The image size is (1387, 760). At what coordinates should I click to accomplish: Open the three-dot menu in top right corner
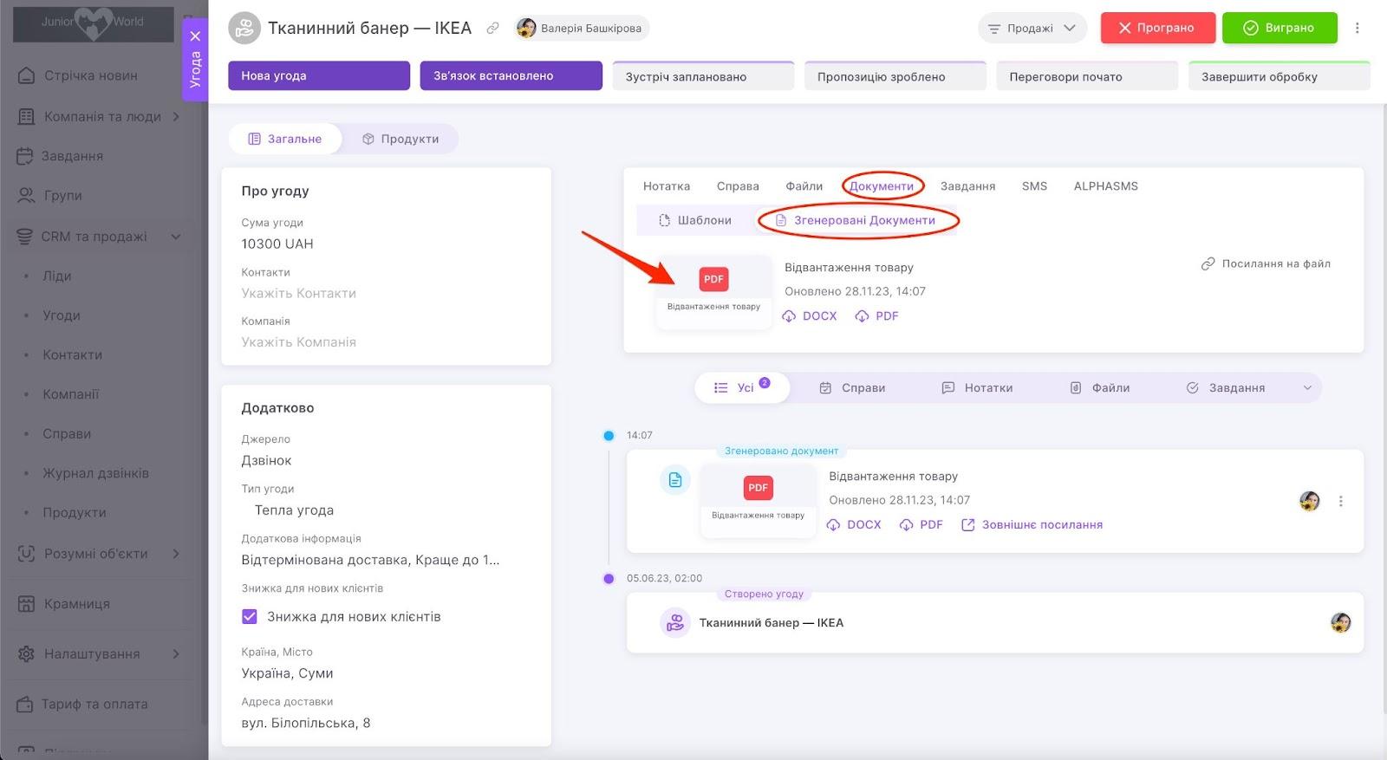coord(1357,28)
